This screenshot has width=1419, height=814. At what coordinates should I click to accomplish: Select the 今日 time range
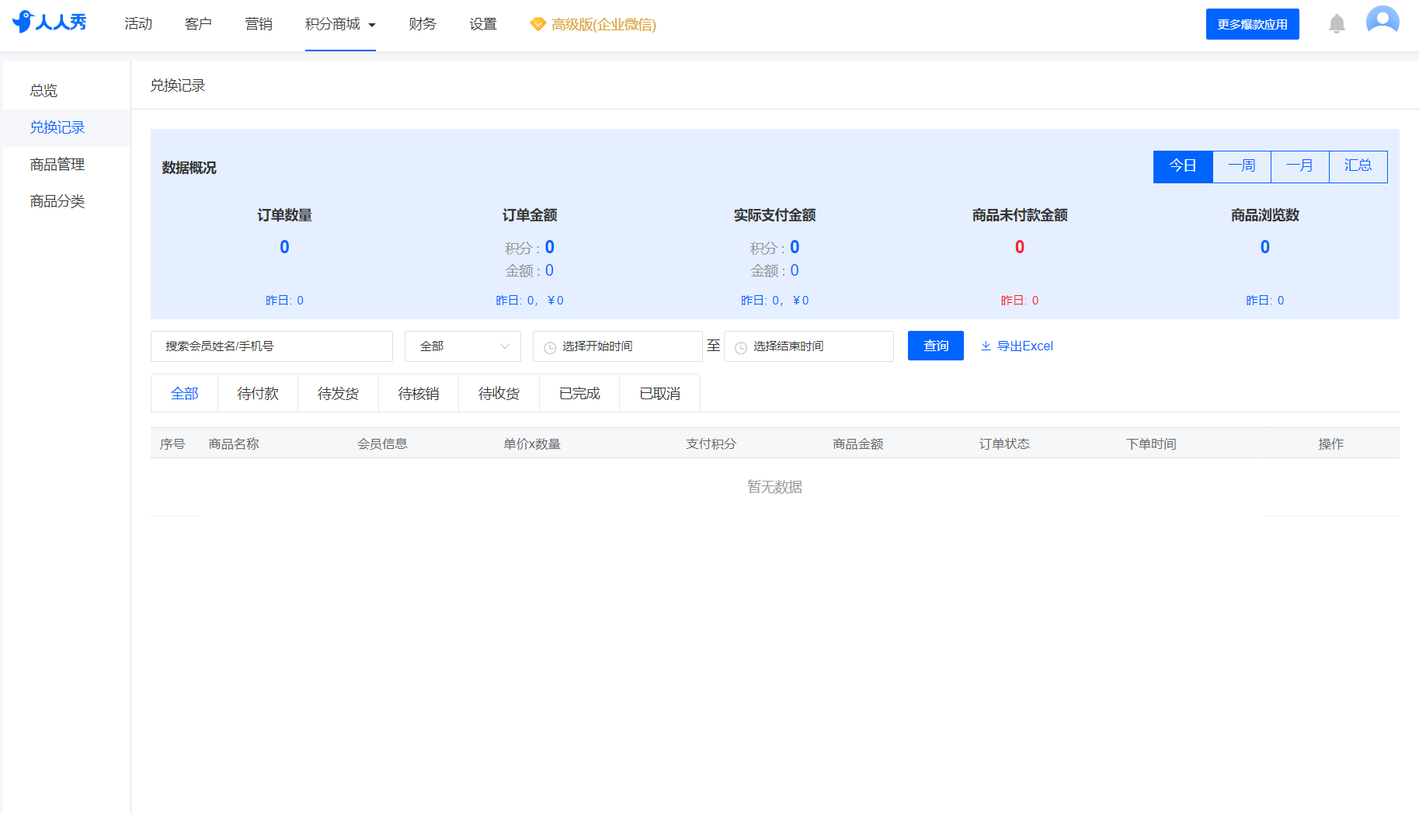click(1183, 166)
